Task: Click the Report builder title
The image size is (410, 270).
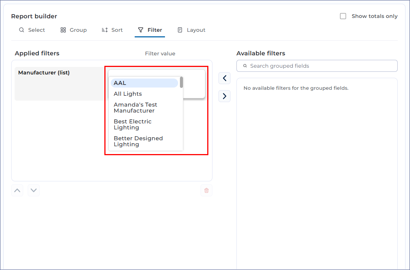Action: tap(34, 16)
